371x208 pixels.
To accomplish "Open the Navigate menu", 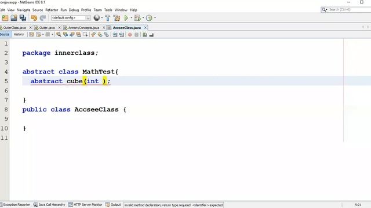I will coord(23,10).
